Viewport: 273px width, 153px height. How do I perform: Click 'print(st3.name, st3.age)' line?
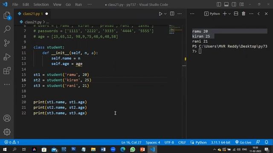[x=60, y=113]
